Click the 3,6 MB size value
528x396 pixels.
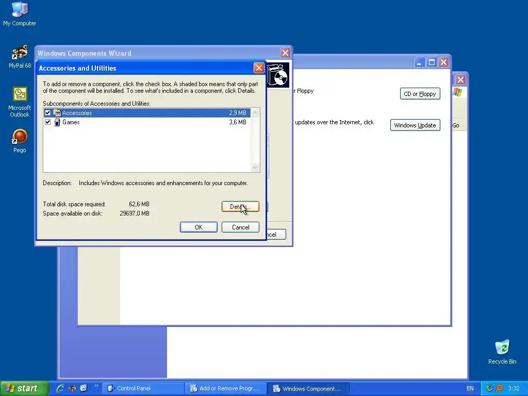tap(238, 122)
